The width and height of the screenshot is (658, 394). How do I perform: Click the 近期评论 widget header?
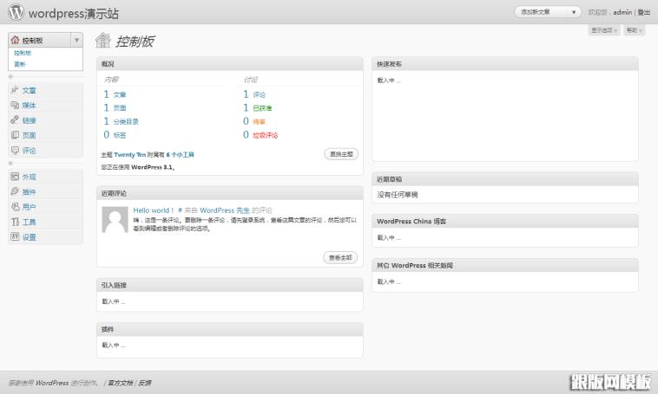(229, 193)
